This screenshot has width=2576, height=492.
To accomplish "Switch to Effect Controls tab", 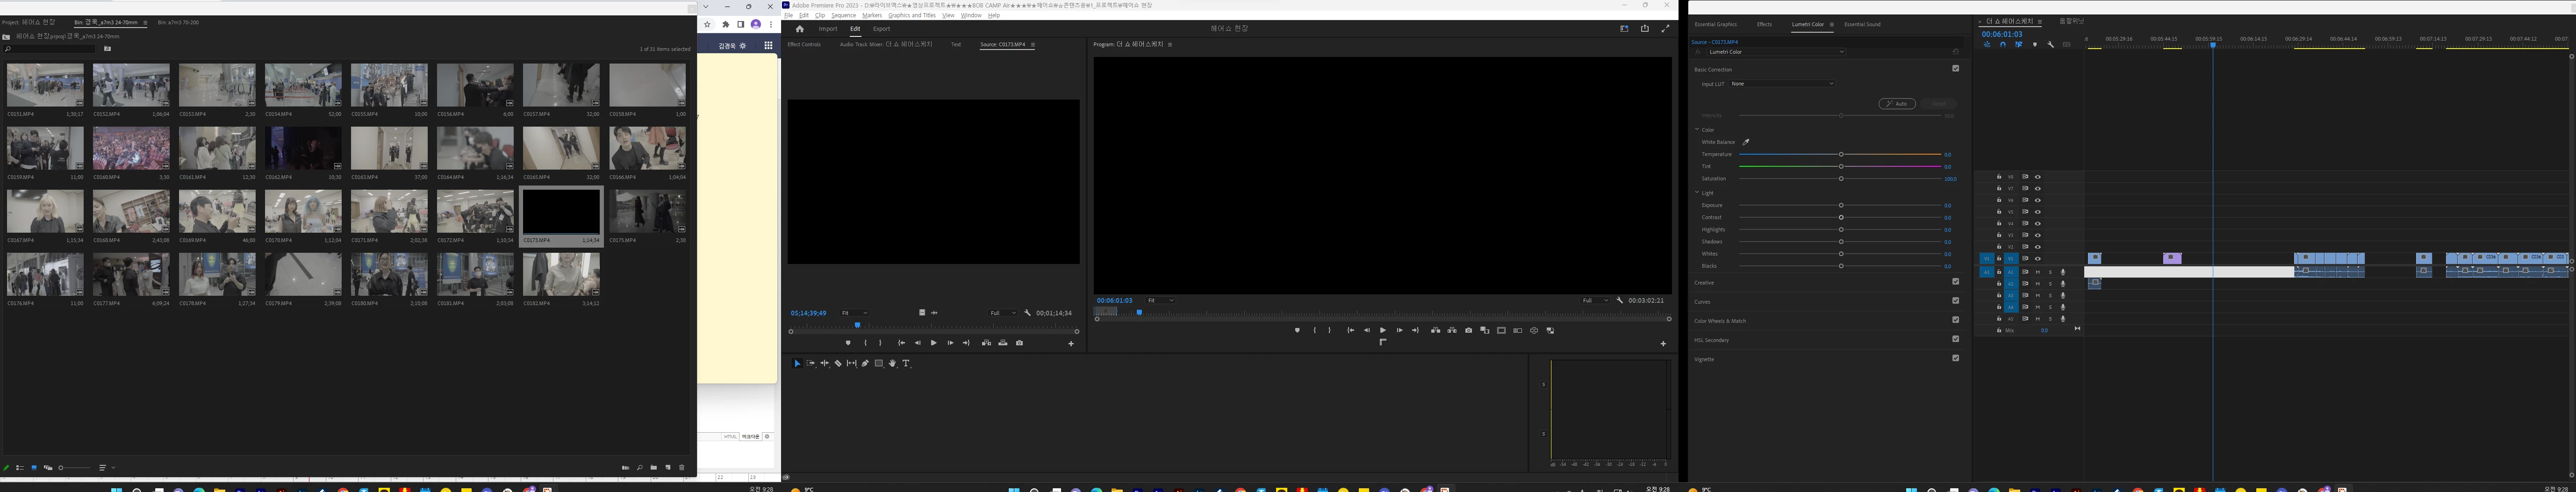I will pos(804,44).
